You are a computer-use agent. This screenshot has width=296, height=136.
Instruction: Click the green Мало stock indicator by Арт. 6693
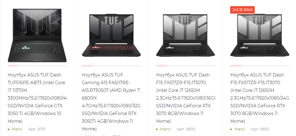tap(164, 129)
